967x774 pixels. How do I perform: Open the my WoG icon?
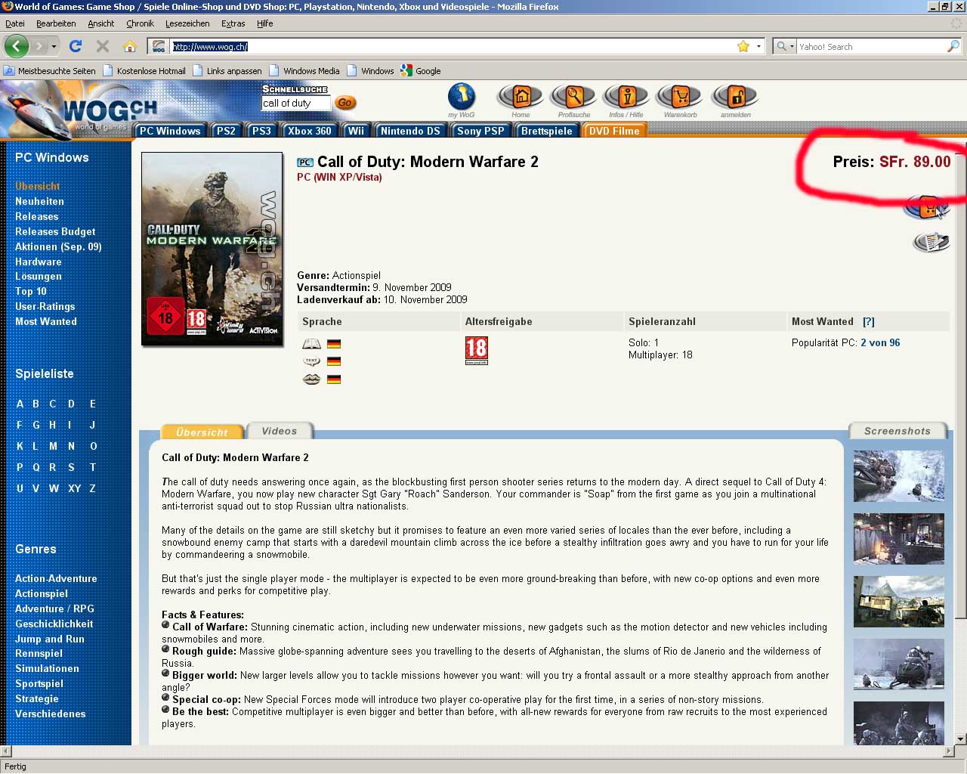click(x=462, y=97)
